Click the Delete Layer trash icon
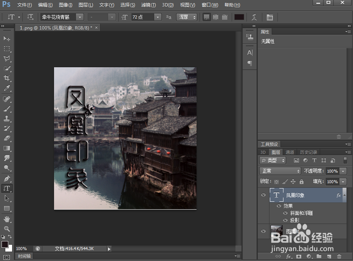 point(339,256)
